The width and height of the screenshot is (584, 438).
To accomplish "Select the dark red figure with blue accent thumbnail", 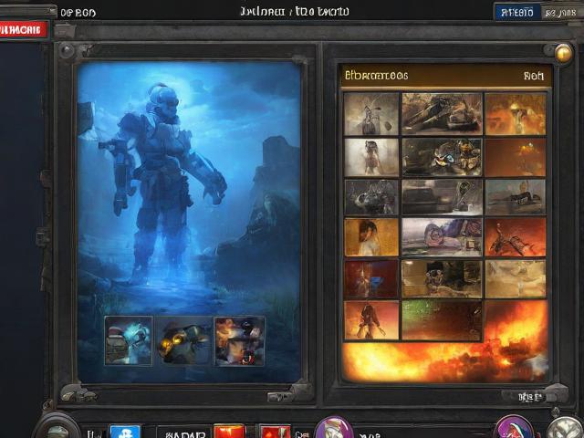I will (x=371, y=279).
